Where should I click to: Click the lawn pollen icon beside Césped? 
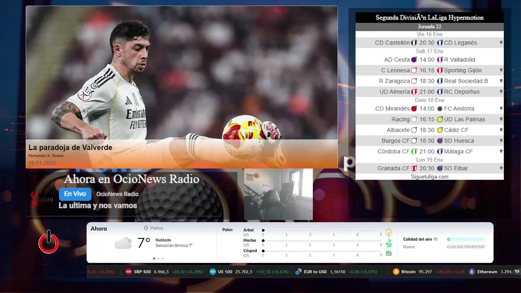pos(389,253)
